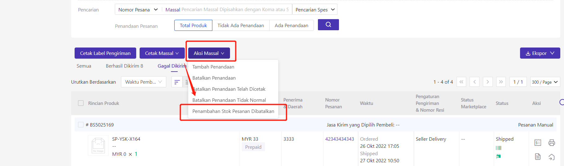Switch to Berhasil Dikirim 8 tab
564x166 pixels.
pyautogui.click(x=124, y=66)
